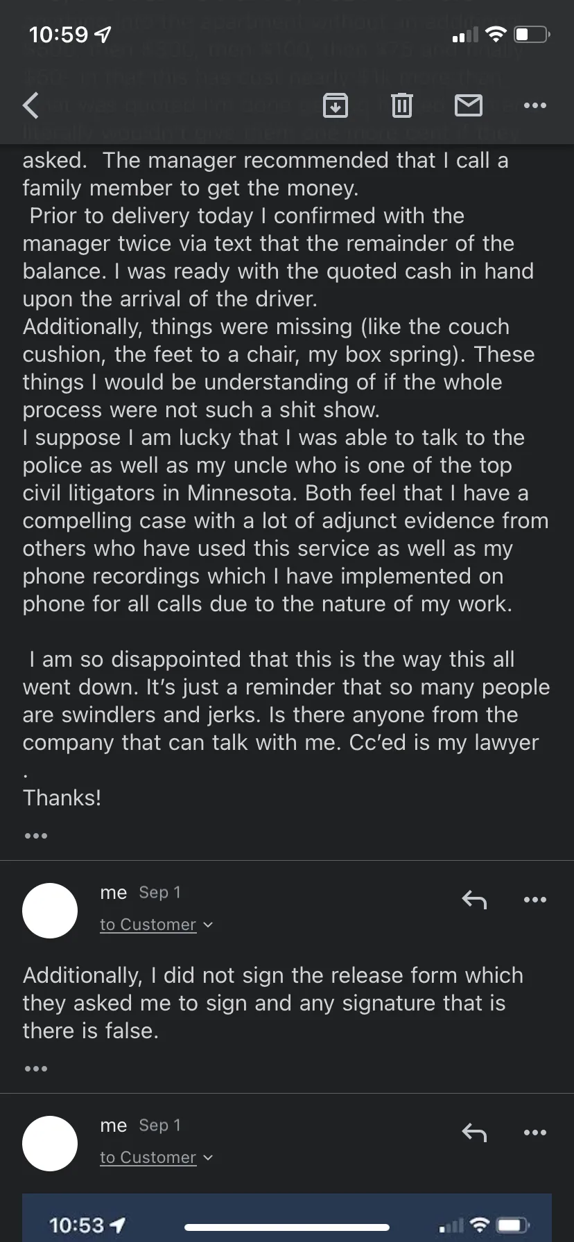The width and height of the screenshot is (574, 1242).
Task: Open more options for the release form message
Action: tap(534, 900)
